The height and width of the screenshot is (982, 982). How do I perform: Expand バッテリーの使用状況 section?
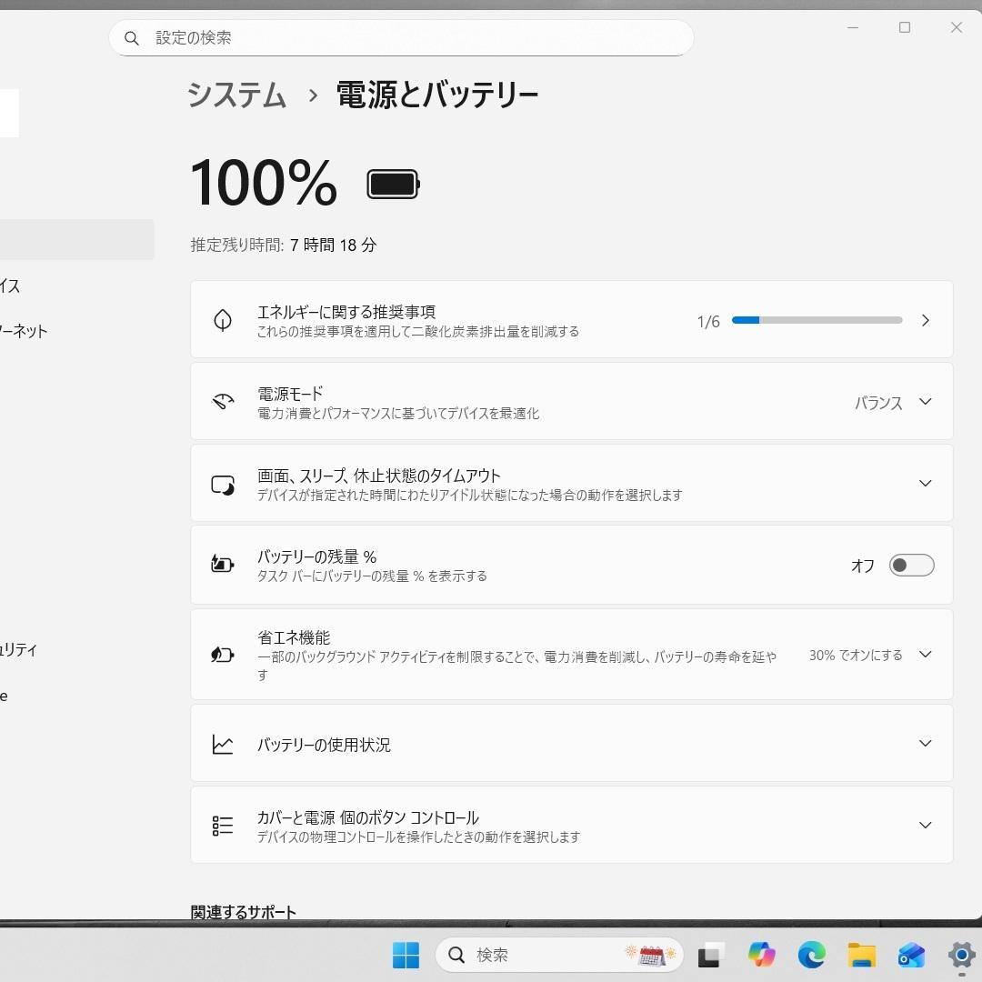925,744
